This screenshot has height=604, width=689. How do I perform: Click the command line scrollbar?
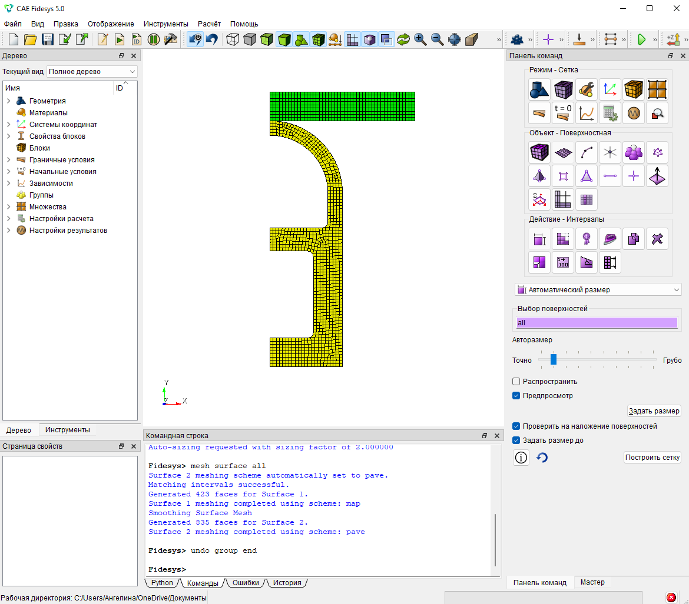tap(495, 540)
